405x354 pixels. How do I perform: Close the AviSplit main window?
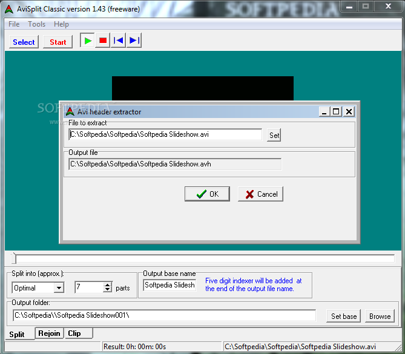pos(388,7)
